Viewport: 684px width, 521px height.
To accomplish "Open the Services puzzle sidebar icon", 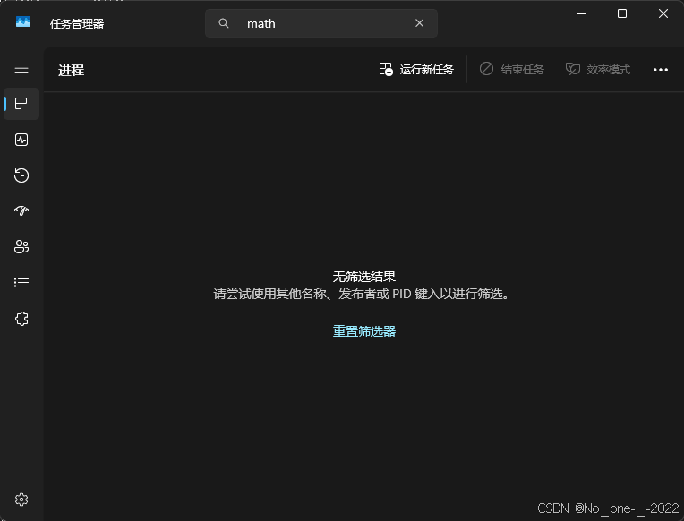I will point(21,319).
